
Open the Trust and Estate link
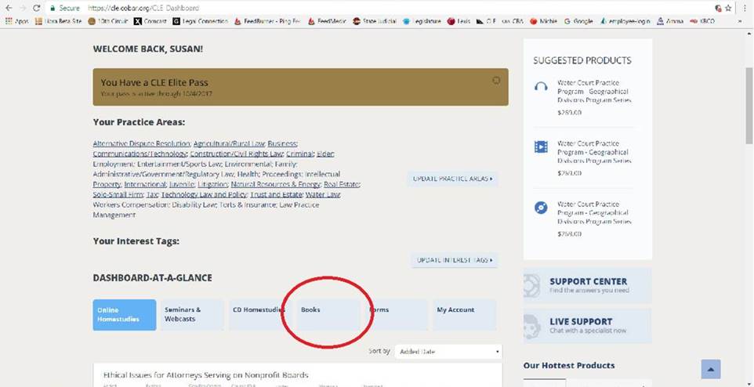coord(277,195)
